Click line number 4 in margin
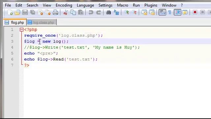The image size is (211, 119). coord(12,47)
